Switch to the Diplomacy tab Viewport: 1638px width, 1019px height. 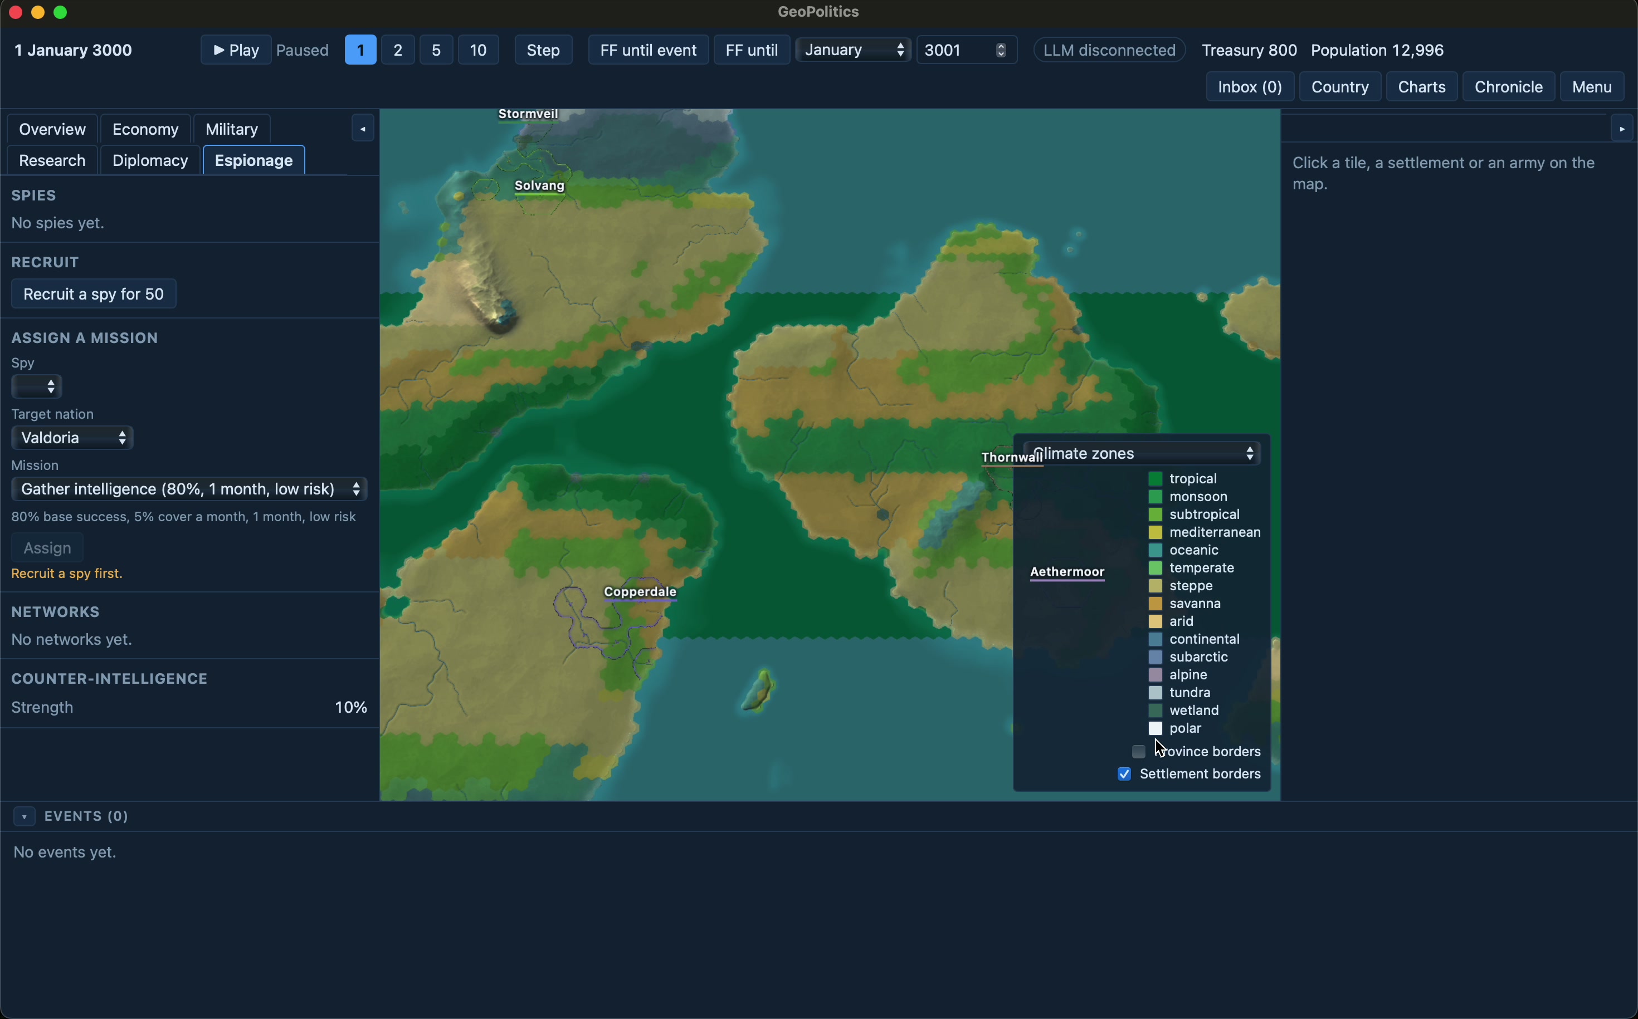[150, 160]
